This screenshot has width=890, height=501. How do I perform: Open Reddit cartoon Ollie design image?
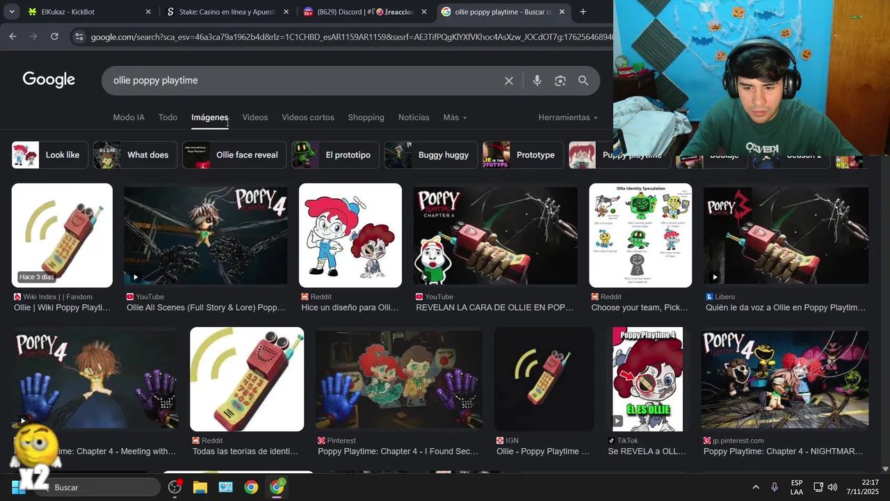350,235
